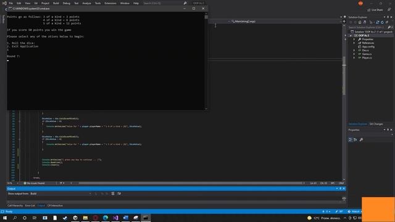Viewport: 395px width, 222px height.
Task: Click the File Explorer taskbar icon
Action: (85, 218)
